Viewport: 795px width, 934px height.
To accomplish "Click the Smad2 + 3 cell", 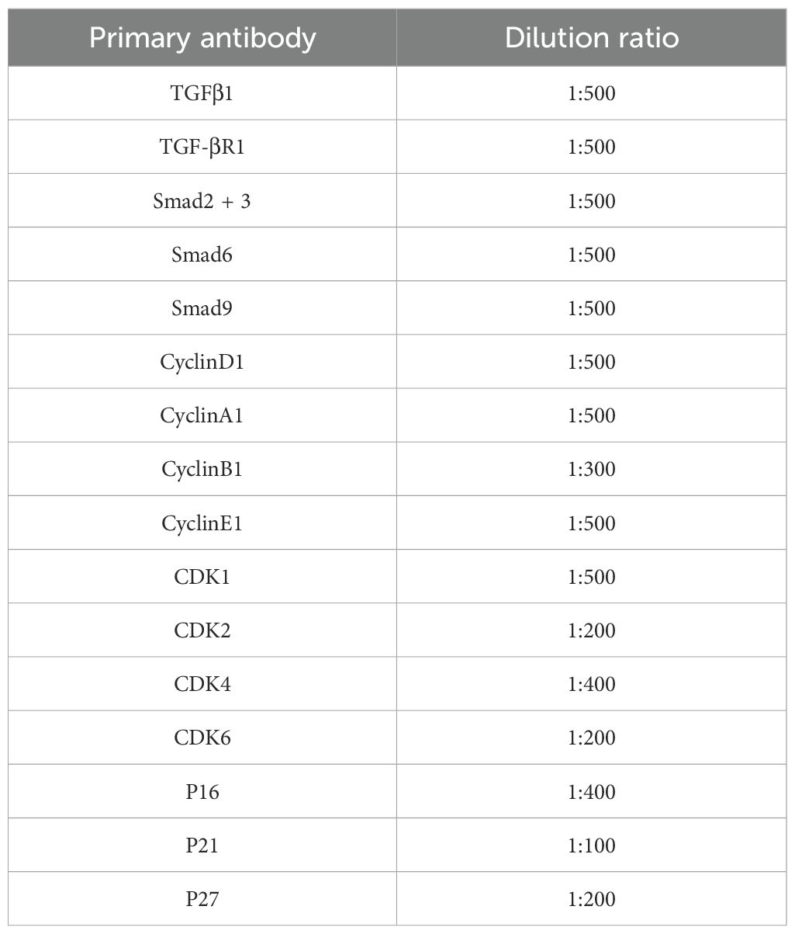I will (202, 201).
